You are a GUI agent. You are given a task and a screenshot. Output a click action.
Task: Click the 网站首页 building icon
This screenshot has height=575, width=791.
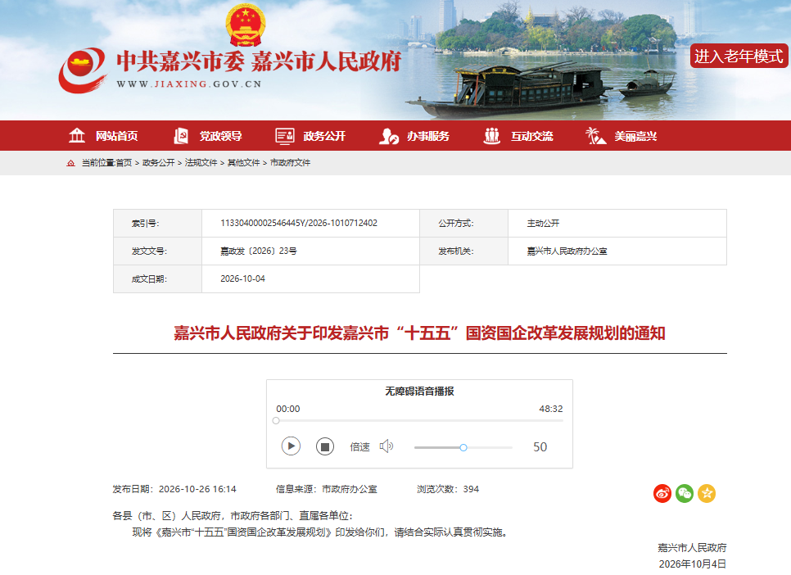point(77,136)
